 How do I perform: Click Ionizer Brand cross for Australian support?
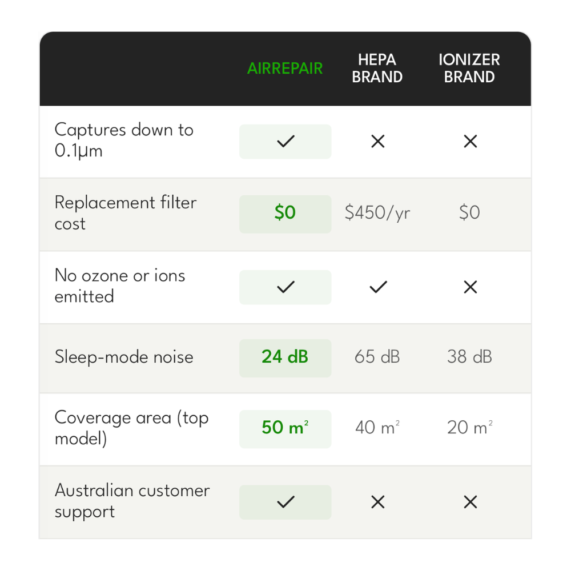(x=470, y=502)
